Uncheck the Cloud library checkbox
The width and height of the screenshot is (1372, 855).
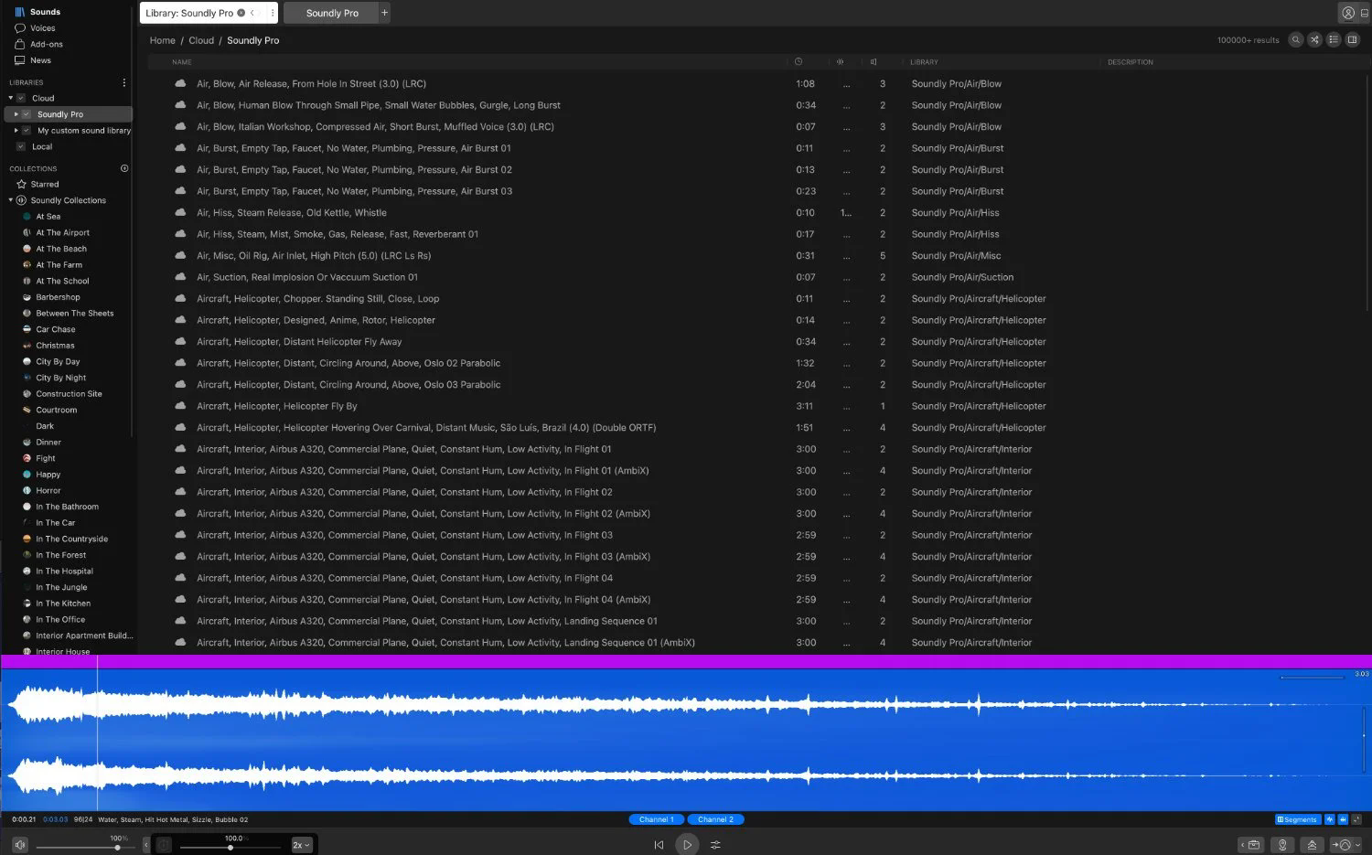(21, 98)
